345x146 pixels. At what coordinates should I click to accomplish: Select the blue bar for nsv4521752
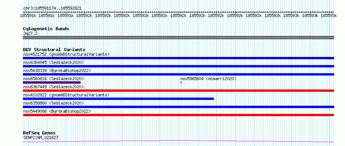coord(178,58)
